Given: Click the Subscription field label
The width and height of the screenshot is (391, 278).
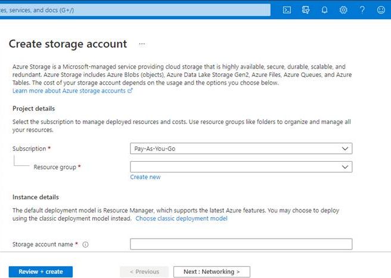Looking at the screenshot, I should 29,149.
